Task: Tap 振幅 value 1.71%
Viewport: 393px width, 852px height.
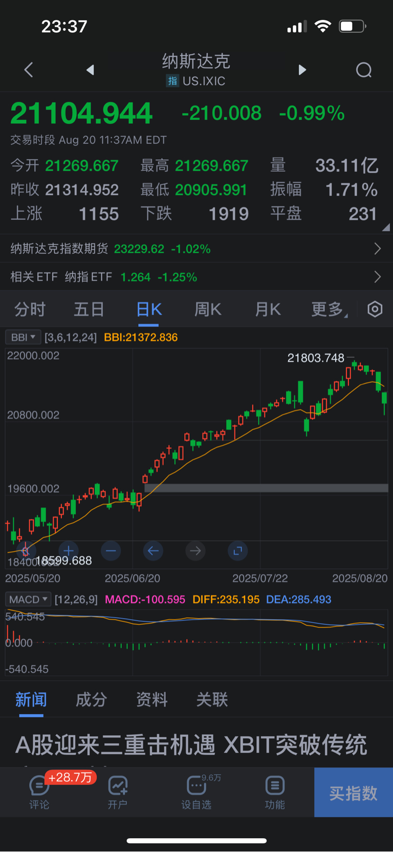Action: 352,190
